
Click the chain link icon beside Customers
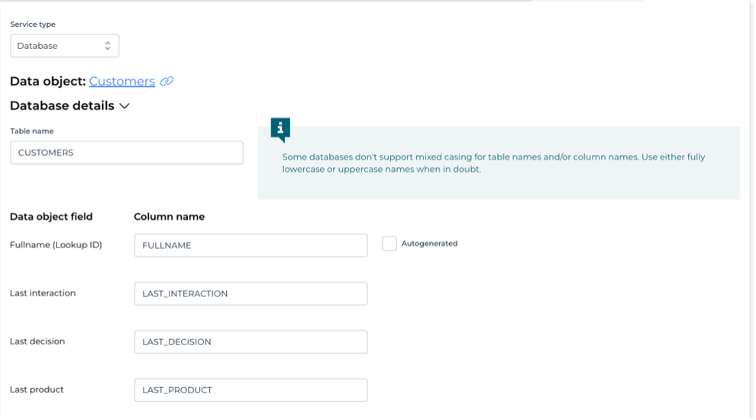pos(166,81)
